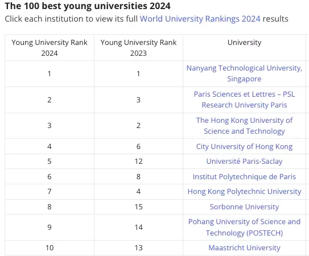309x256 pixels.
Task: Select 2024 rank '6' for Institut Polytechnique de Paris
Action: pos(50,176)
